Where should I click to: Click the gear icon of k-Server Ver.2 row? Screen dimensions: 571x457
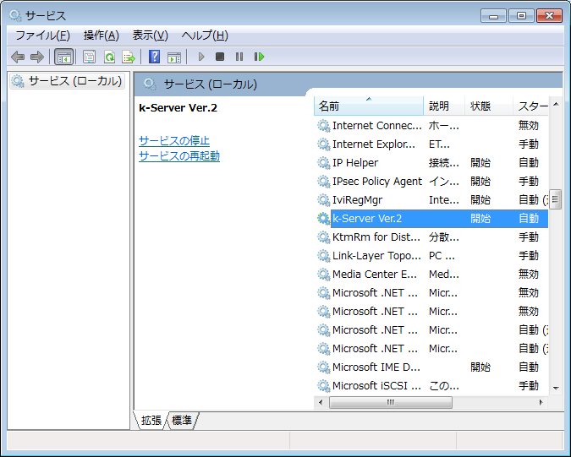pos(323,219)
